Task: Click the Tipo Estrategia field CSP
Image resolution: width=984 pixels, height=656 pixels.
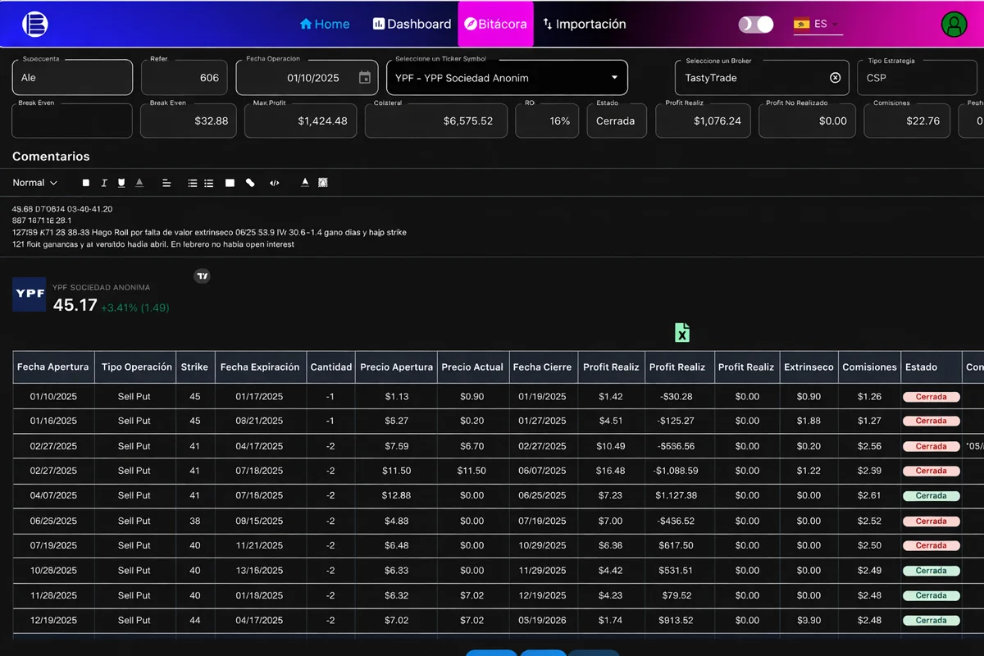Action: tap(918, 78)
